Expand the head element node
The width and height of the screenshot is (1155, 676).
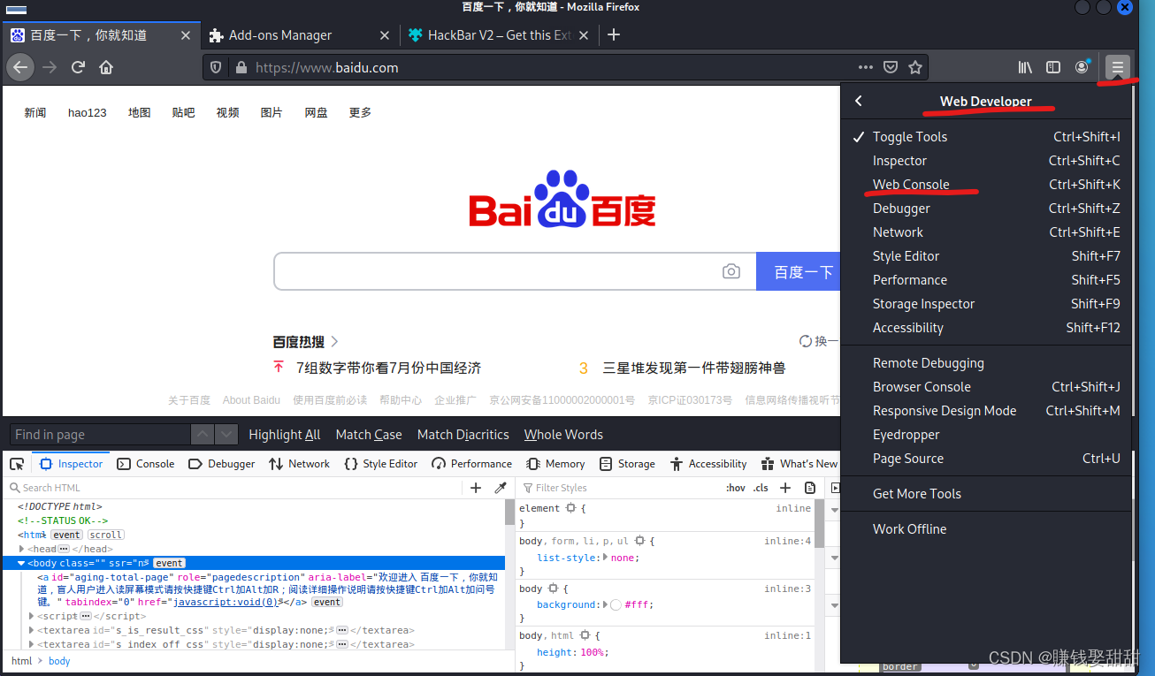22,549
